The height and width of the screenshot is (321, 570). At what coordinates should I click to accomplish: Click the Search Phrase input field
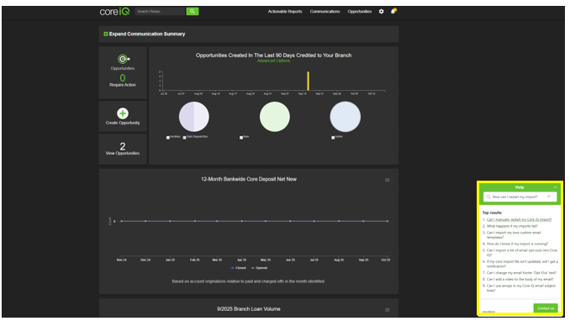pyautogui.click(x=161, y=12)
